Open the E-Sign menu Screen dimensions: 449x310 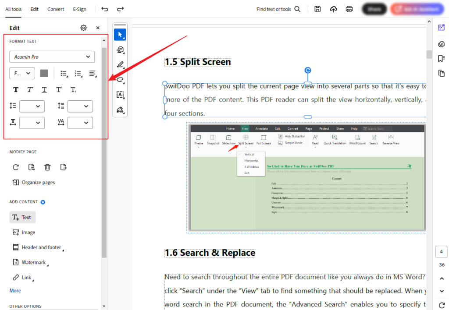(79, 9)
